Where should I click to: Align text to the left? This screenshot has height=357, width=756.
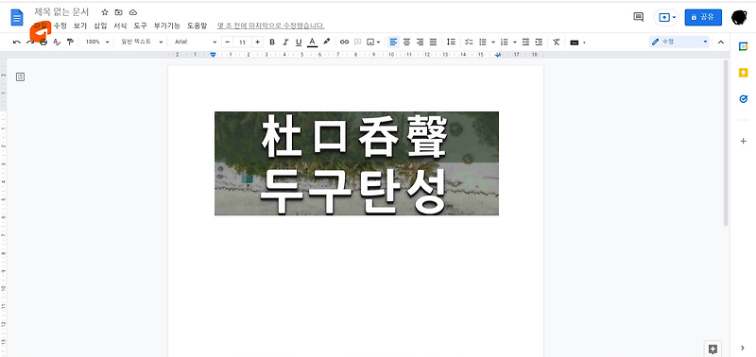393,42
